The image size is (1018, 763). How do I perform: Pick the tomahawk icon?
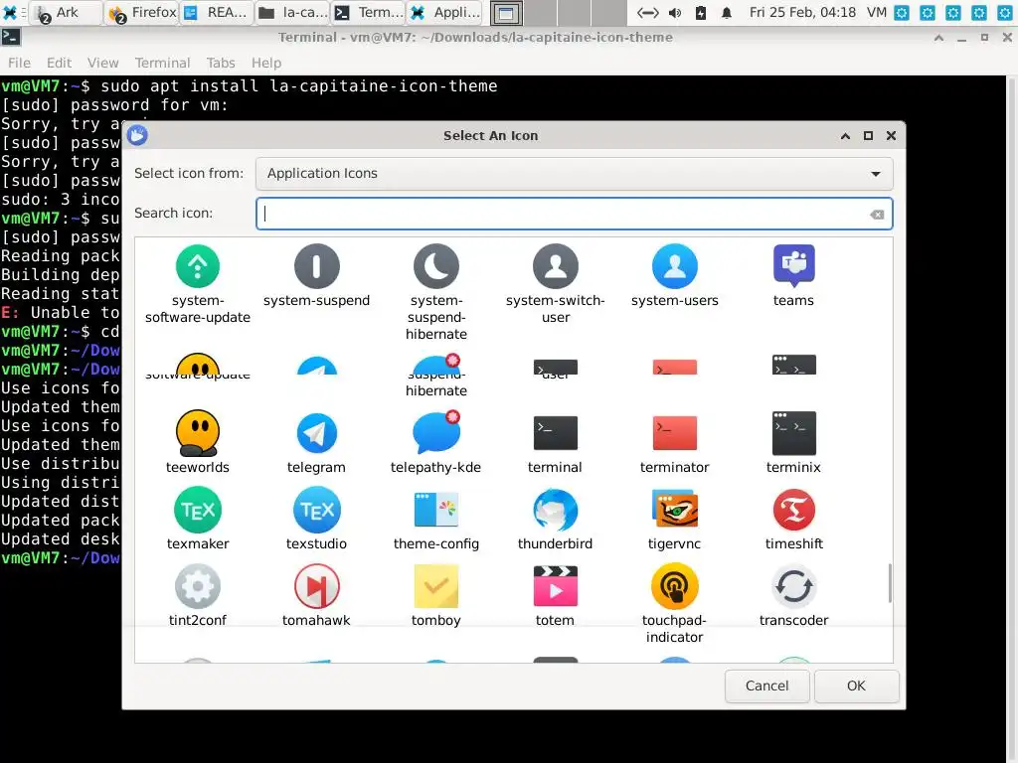[x=316, y=586]
